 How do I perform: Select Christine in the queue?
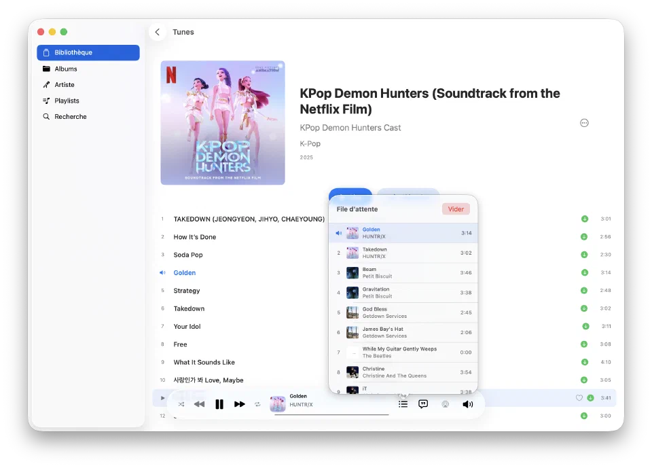tap(403, 372)
